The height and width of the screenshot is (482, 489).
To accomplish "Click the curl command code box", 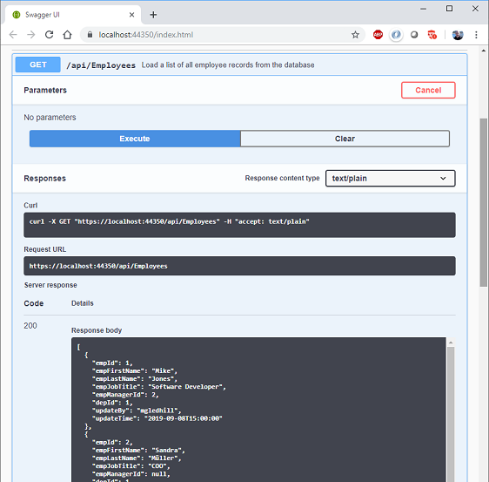I will tap(239, 225).
